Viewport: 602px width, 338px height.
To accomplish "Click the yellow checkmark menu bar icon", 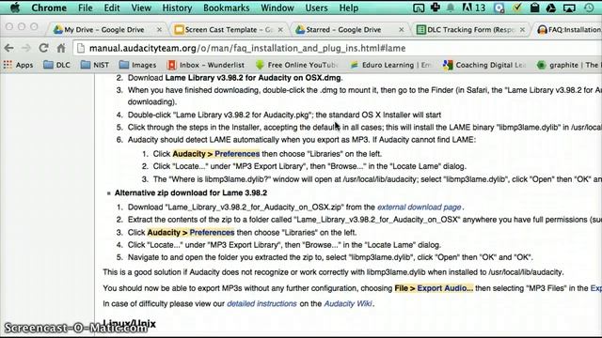I will point(517,8).
